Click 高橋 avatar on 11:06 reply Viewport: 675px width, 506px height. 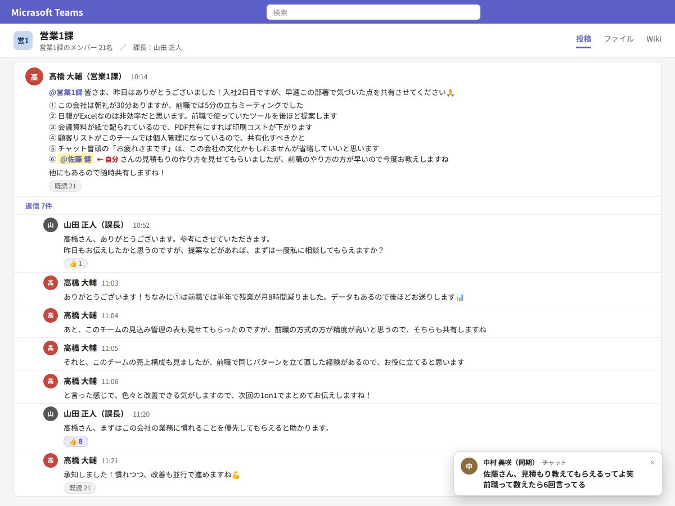coord(51,381)
